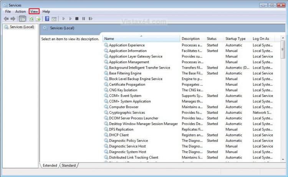Open the View menu
The image size is (288, 177).
click(34, 11)
